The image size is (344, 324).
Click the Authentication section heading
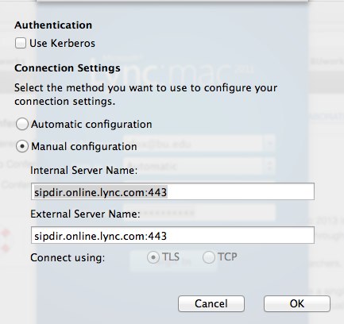(x=53, y=25)
